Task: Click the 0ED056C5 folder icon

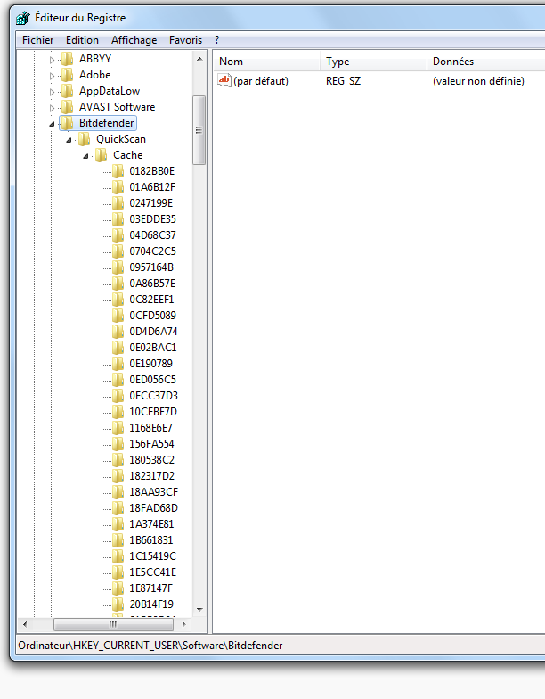Action: 118,380
